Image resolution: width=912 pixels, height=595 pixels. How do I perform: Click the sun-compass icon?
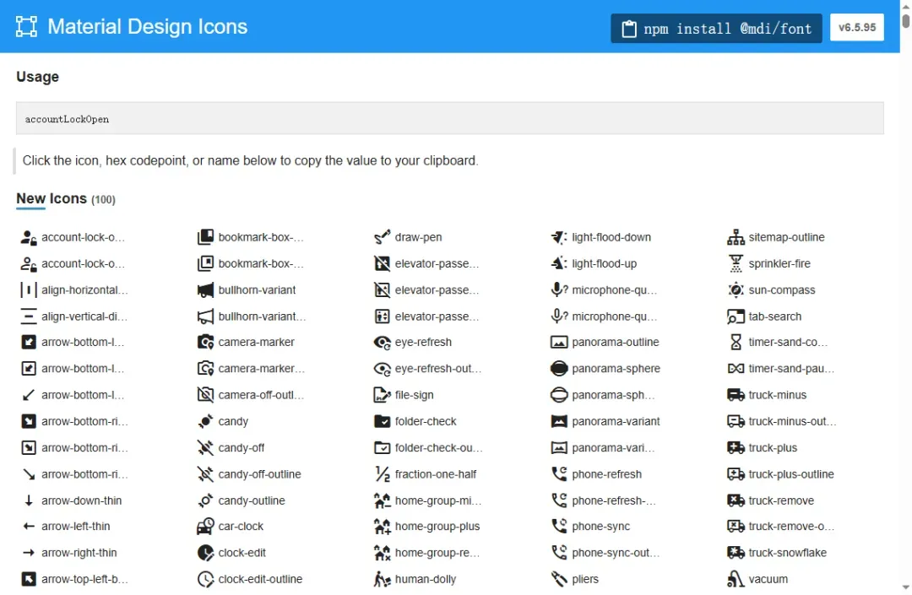[x=736, y=290]
